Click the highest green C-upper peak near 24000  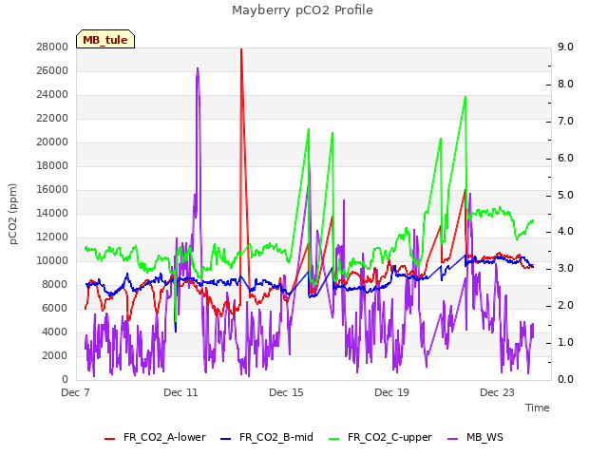465,97
